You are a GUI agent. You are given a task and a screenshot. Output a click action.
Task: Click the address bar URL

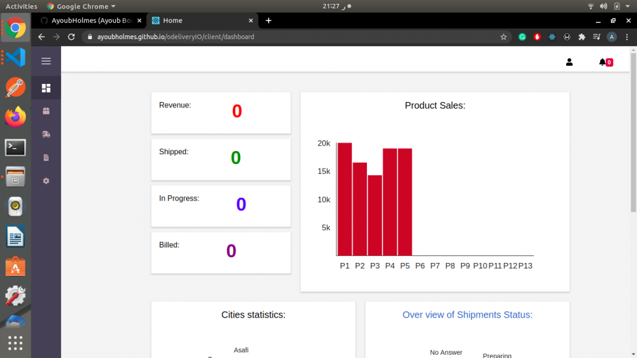(x=175, y=37)
